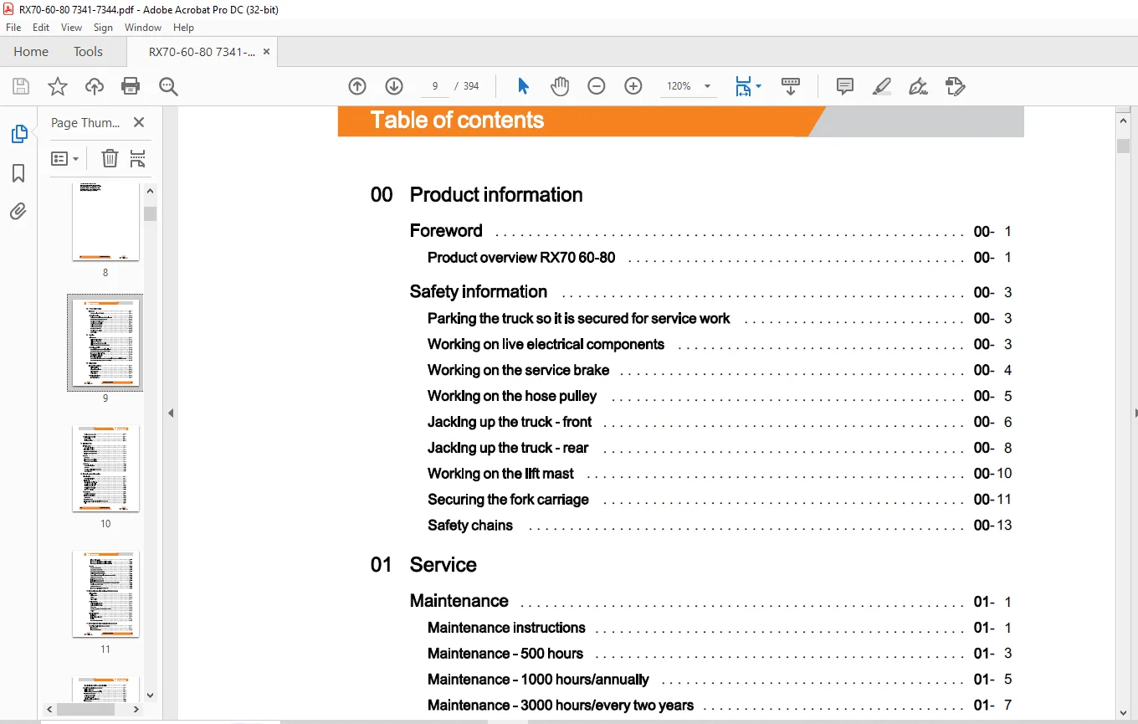Click thumbnails horizontal scroll left arrow
Image resolution: width=1138 pixels, height=724 pixels.
click(x=50, y=709)
